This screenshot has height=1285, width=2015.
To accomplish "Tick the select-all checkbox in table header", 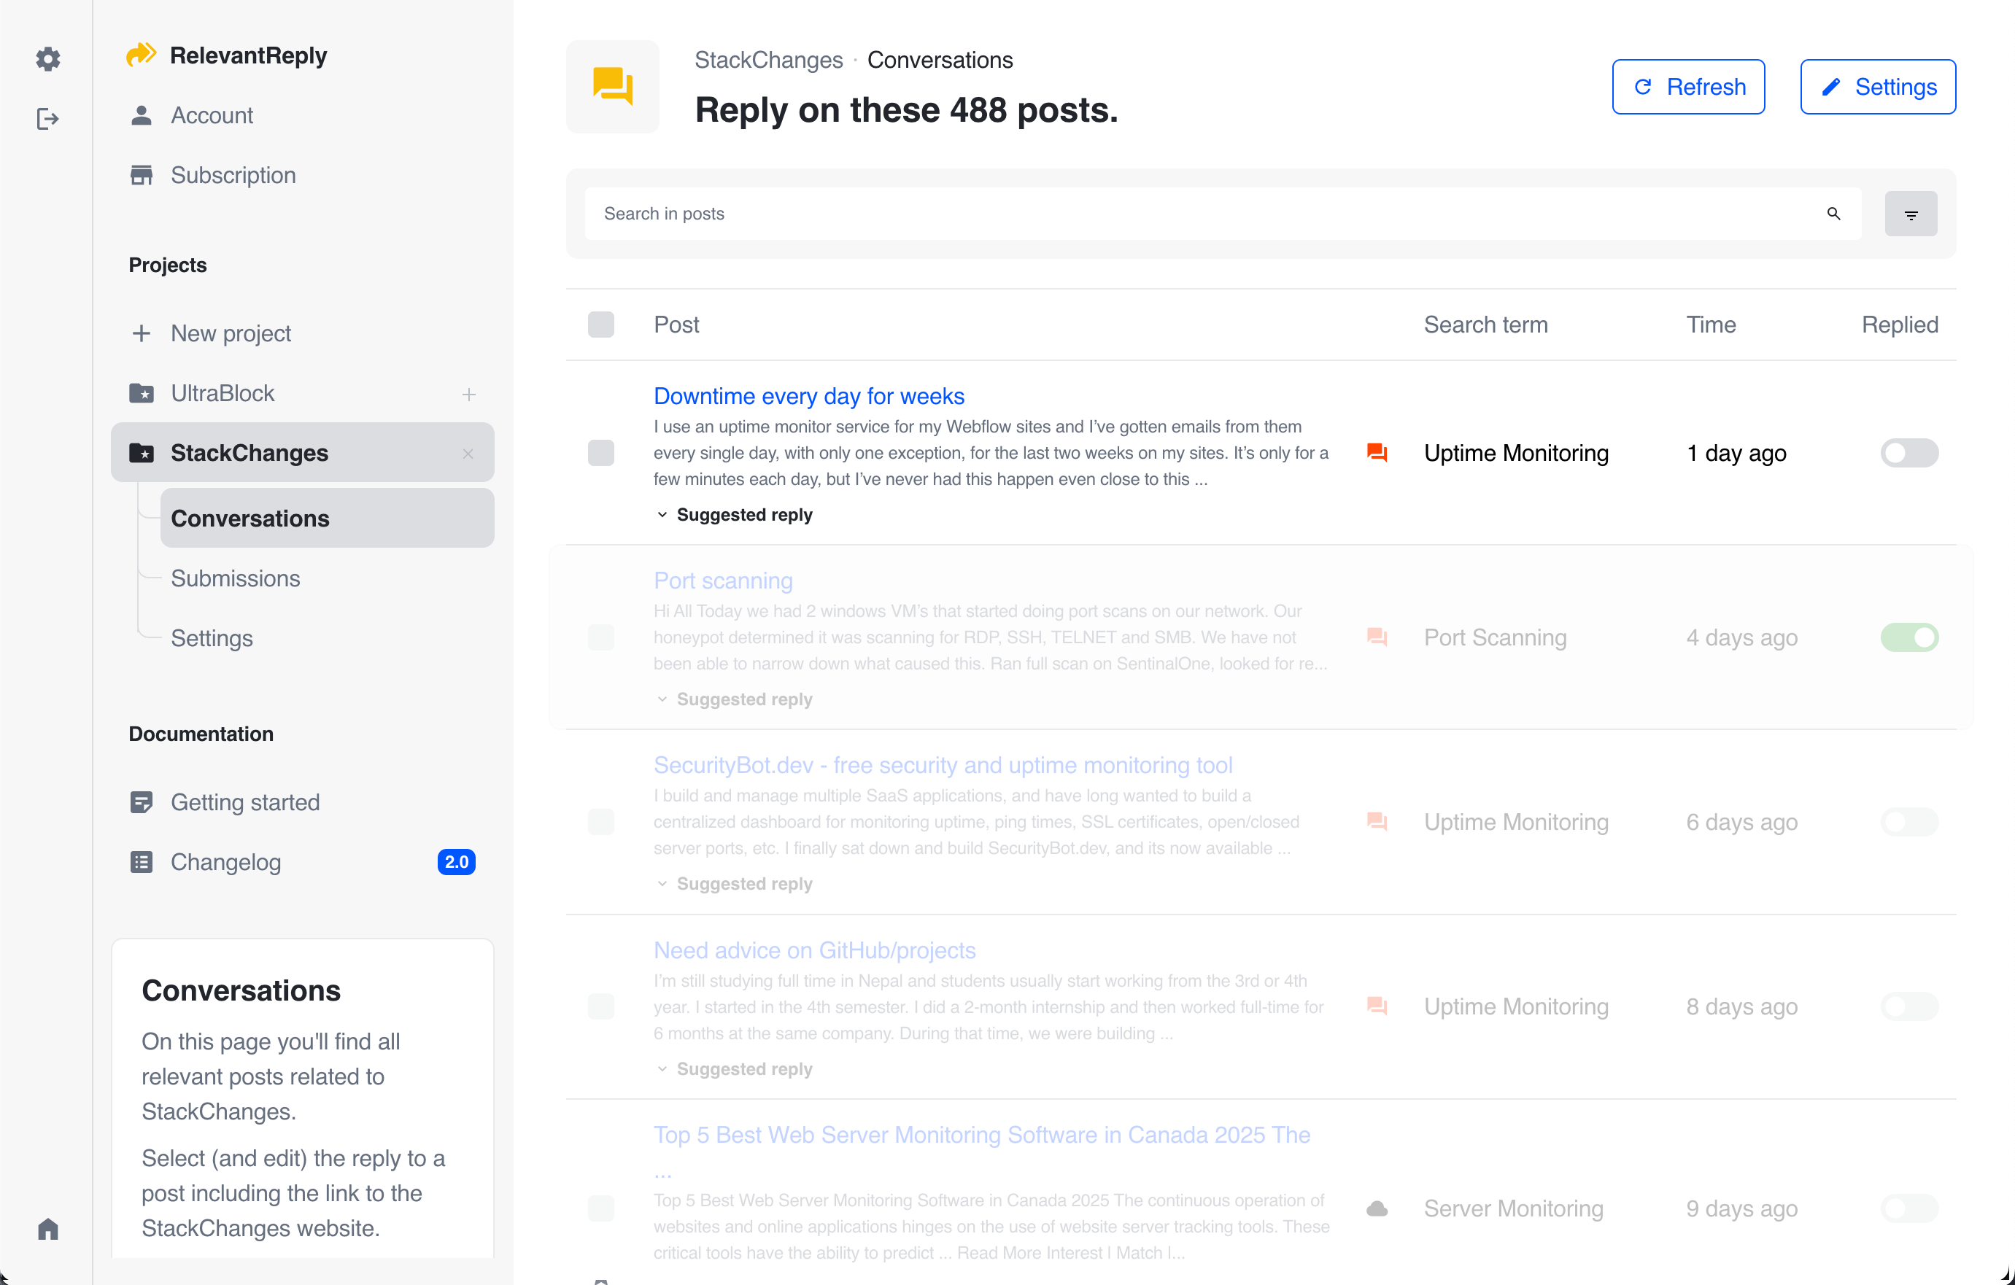I will tap(601, 325).
